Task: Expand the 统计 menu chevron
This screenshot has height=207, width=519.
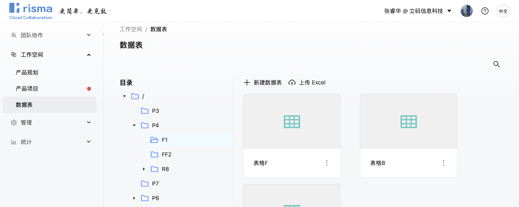Action: (89, 142)
